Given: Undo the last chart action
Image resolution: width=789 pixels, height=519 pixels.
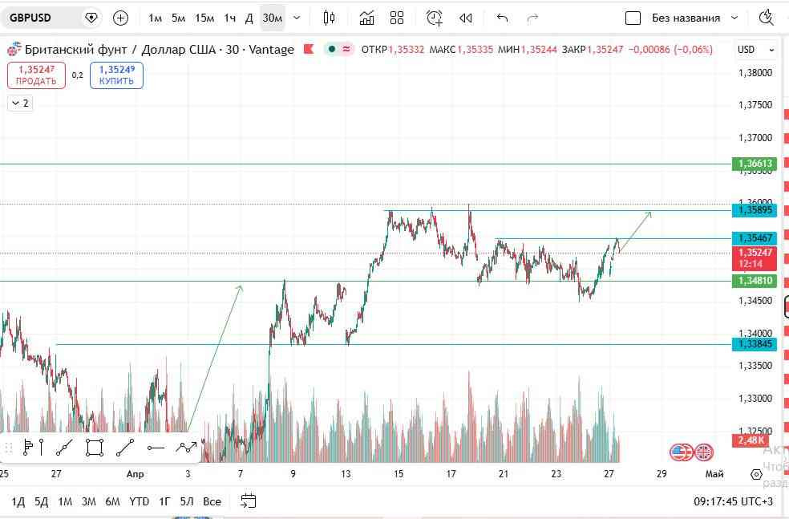Looking at the screenshot, I should (502, 18).
